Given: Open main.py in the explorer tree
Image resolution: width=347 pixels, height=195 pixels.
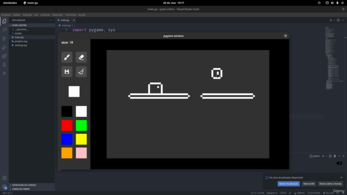Looking at the screenshot, I should coord(32,37).
